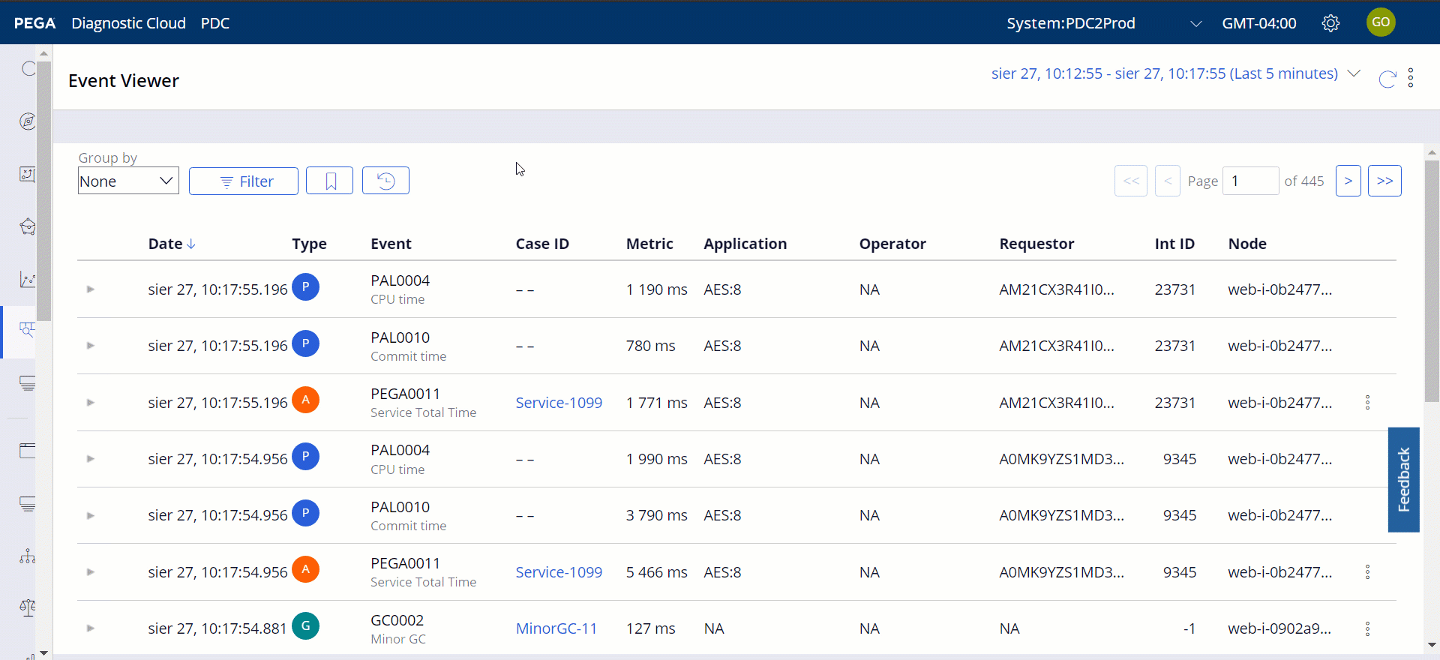Open the scales icon in sidebar
This screenshot has height=660, width=1440.
coord(28,607)
